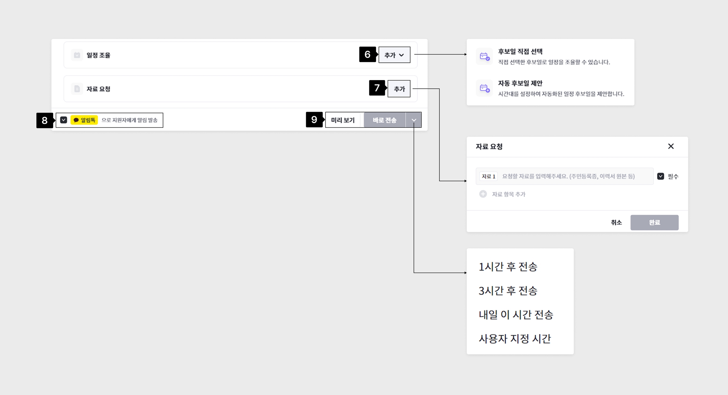This screenshot has height=395, width=728.
Task: Click the plus icon for 자료 항목 추가
Action: tap(483, 194)
